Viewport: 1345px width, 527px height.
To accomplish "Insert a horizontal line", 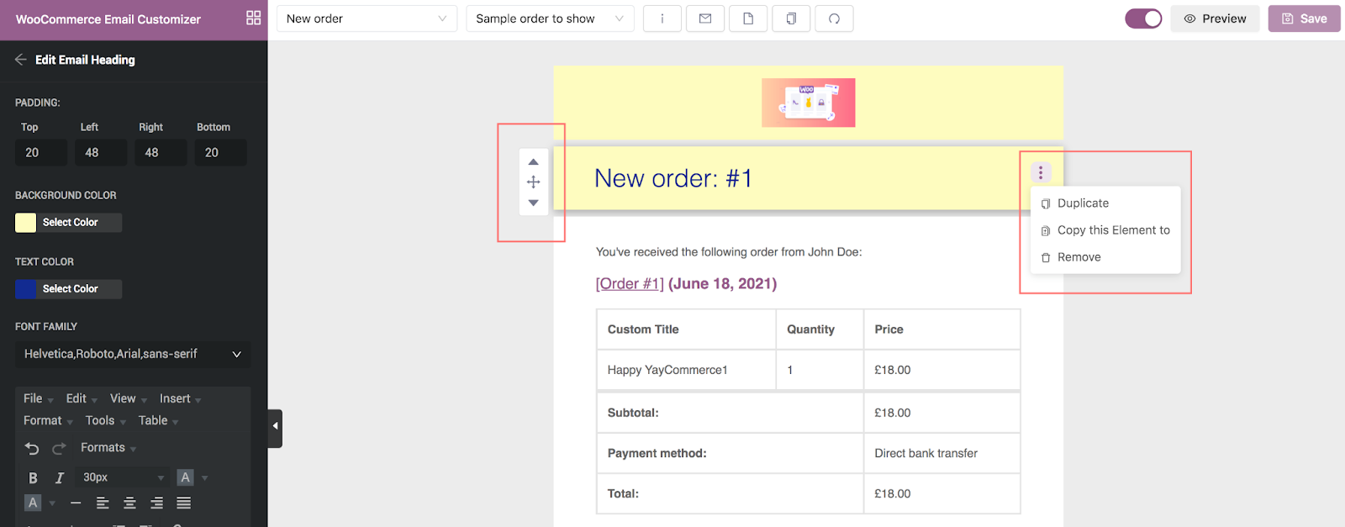I will [x=76, y=503].
